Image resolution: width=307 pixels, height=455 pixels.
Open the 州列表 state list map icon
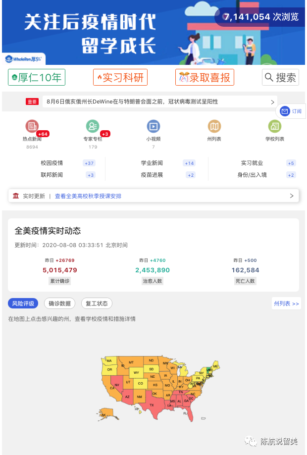pos(214,126)
